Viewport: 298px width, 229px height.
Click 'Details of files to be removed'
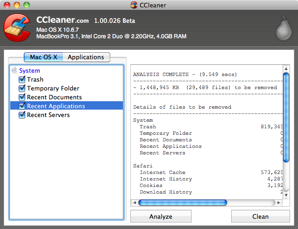pyautogui.click(x=182, y=107)
